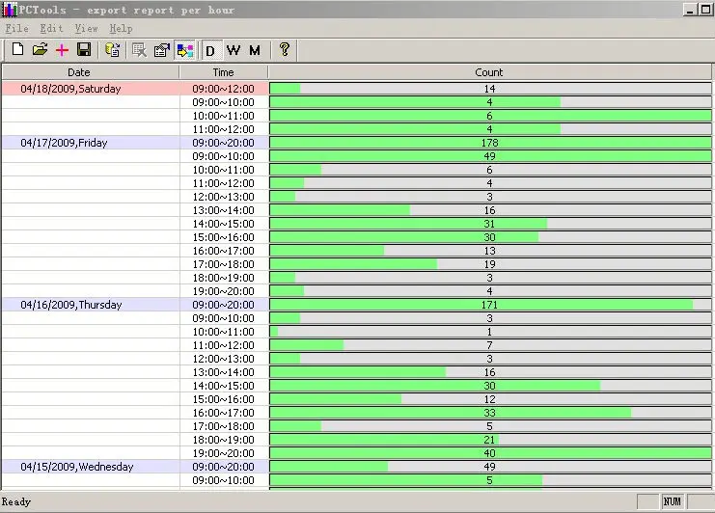Click the Count column header

coord(489,72)
